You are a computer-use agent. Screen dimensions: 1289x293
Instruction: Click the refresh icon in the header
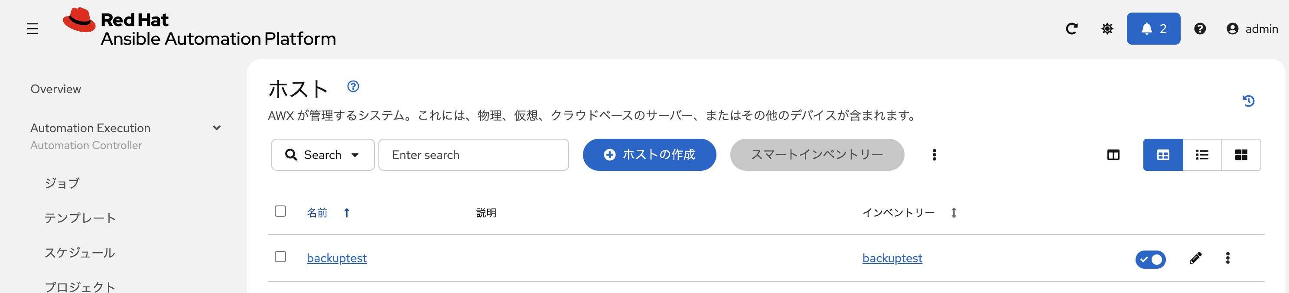click(1072, 29)
